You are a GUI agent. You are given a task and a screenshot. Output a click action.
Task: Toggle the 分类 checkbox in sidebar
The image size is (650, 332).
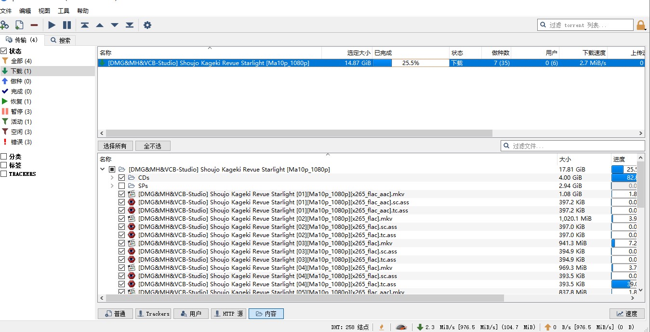4,157
